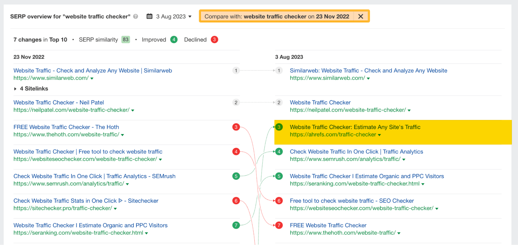Open the FREE Website Traffic Checker - The Hoth link
The height and width of the screenshot is (245, 518).
[66, 127]
